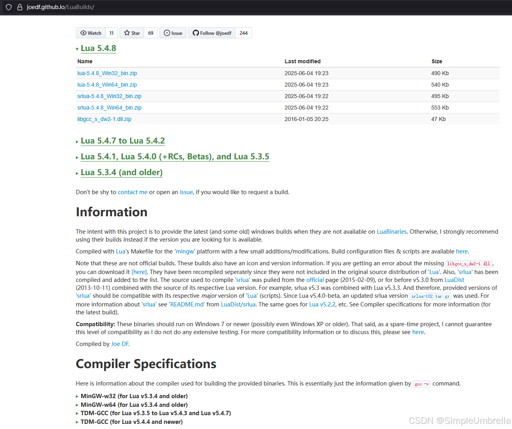Expand TDM-GCC for Lua v5.4.4 and newer
Image resolution: width=512 pixels, height=429 pixels.
131,422
